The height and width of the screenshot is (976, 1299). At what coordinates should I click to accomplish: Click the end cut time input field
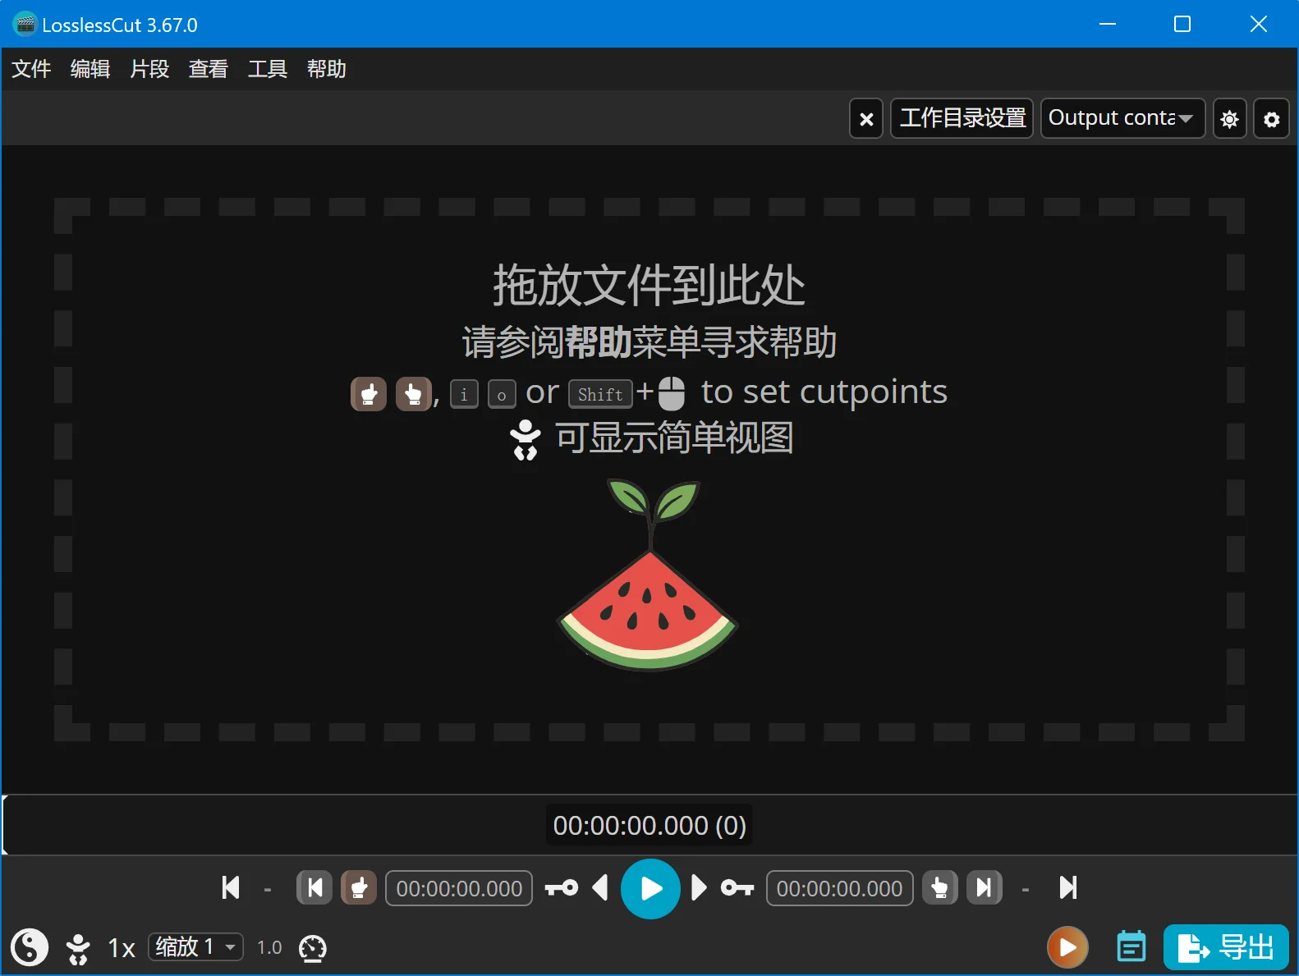(x=839, y=888)
